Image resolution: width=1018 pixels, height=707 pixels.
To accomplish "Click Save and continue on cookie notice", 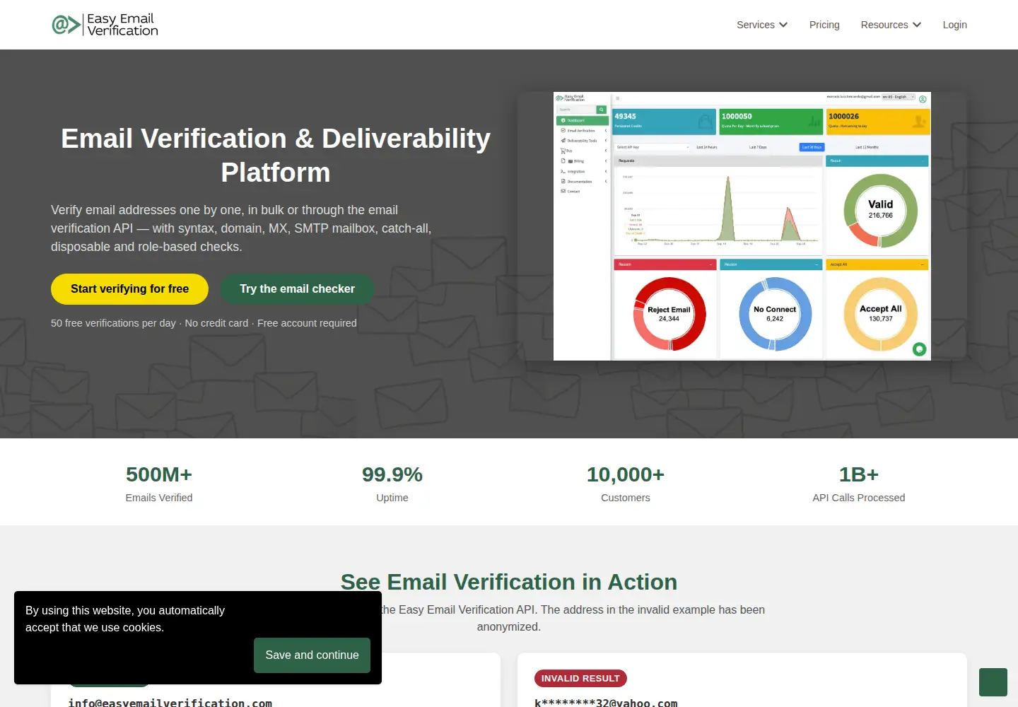I will pyautogui.click(x=312, y=655).
